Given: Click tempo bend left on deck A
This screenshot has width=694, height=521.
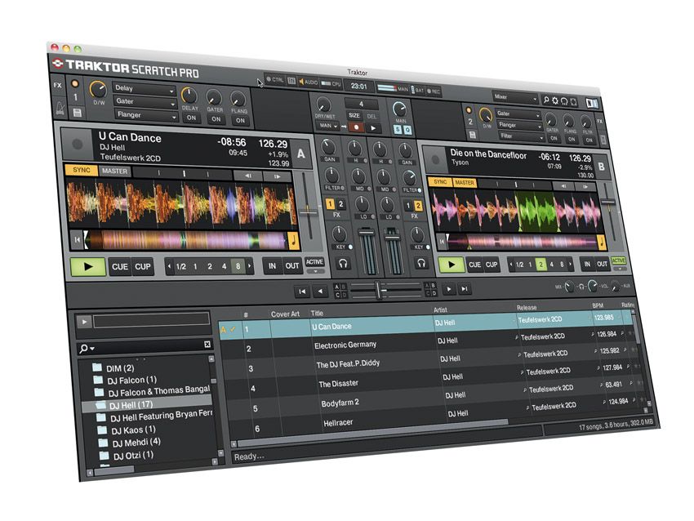Looking at the screenshot, I should tap(248, 176).
